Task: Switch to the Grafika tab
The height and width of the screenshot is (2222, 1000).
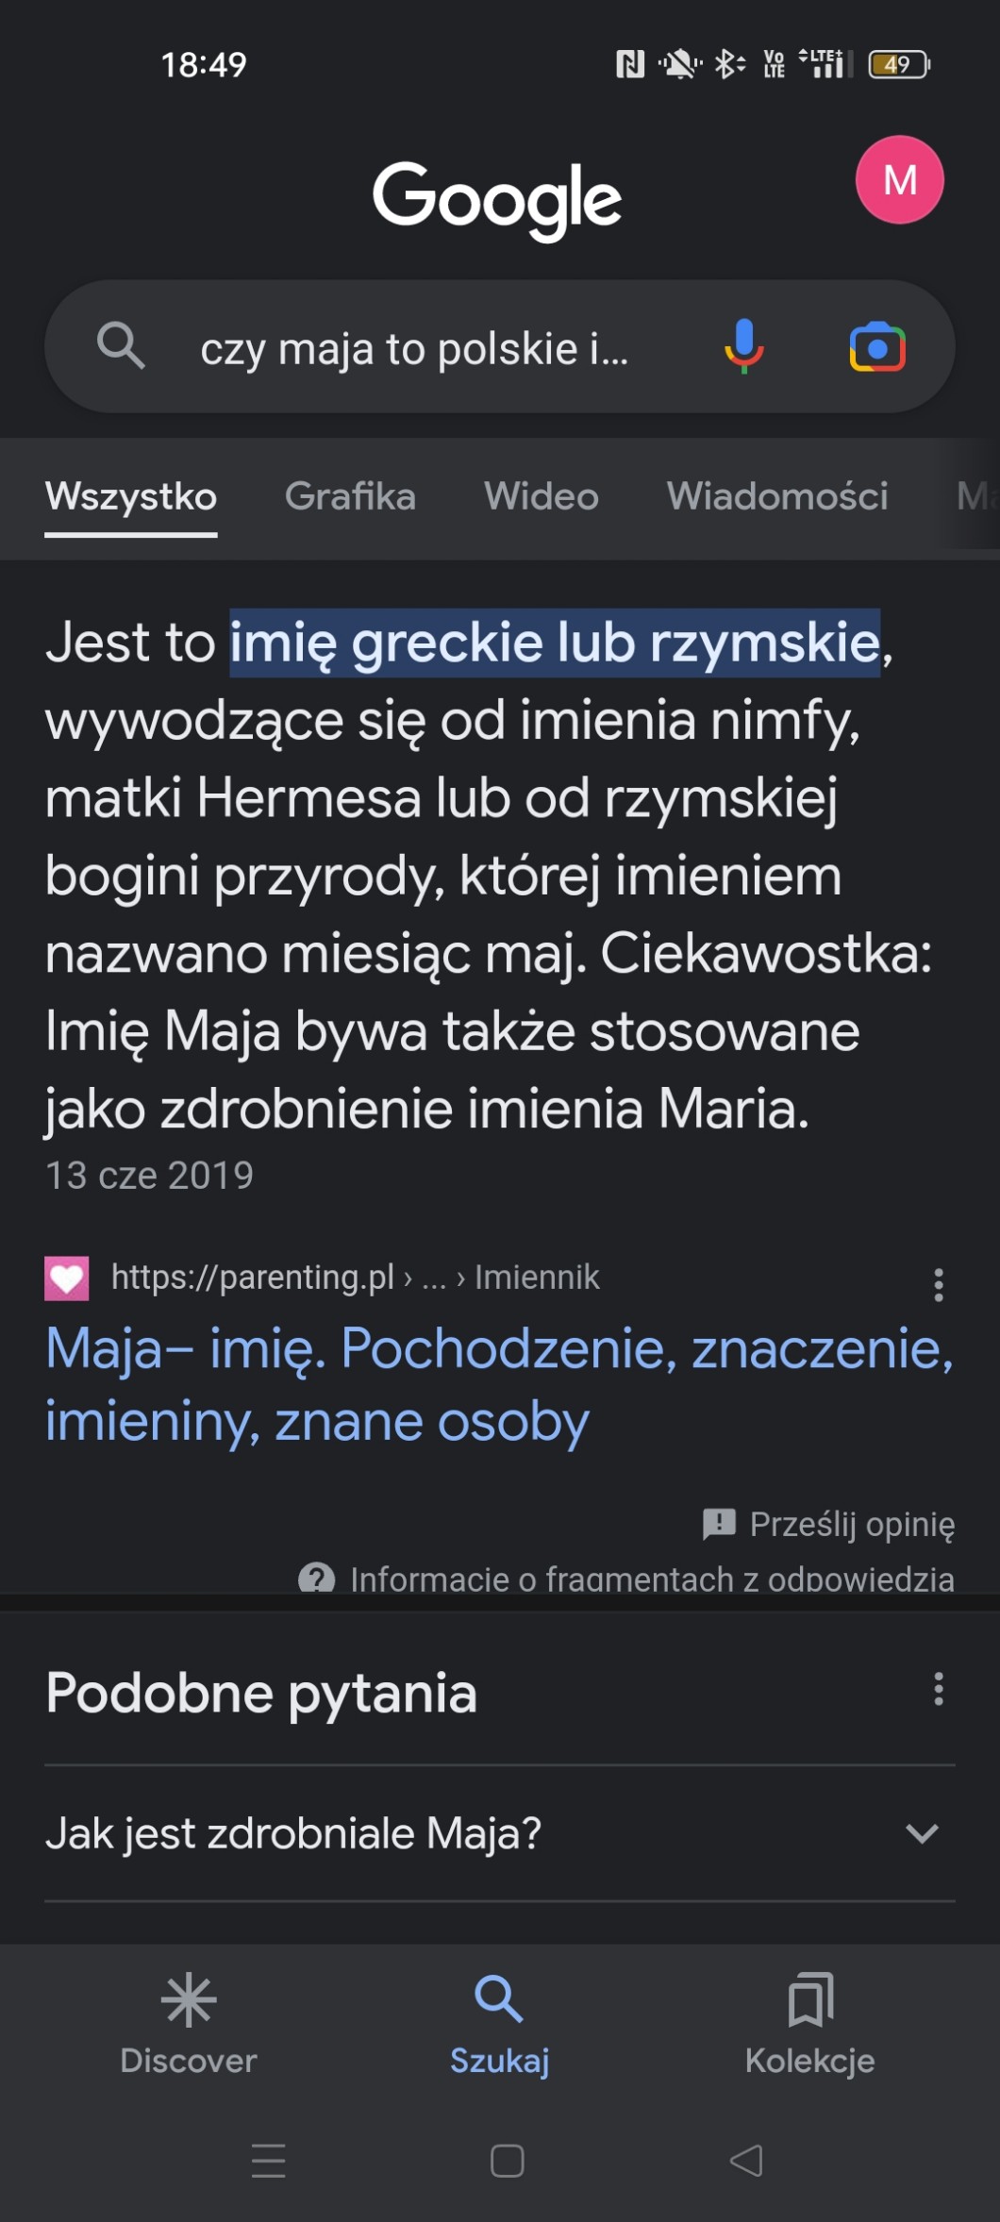Action: 350,496
